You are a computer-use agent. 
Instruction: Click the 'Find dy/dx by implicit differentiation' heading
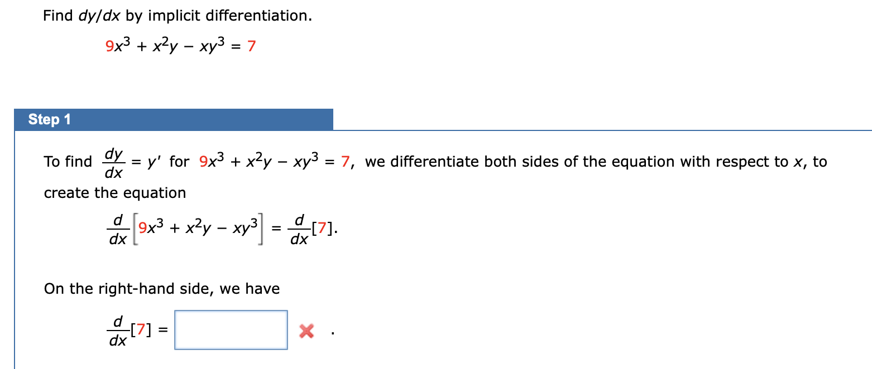coord(178,15)
